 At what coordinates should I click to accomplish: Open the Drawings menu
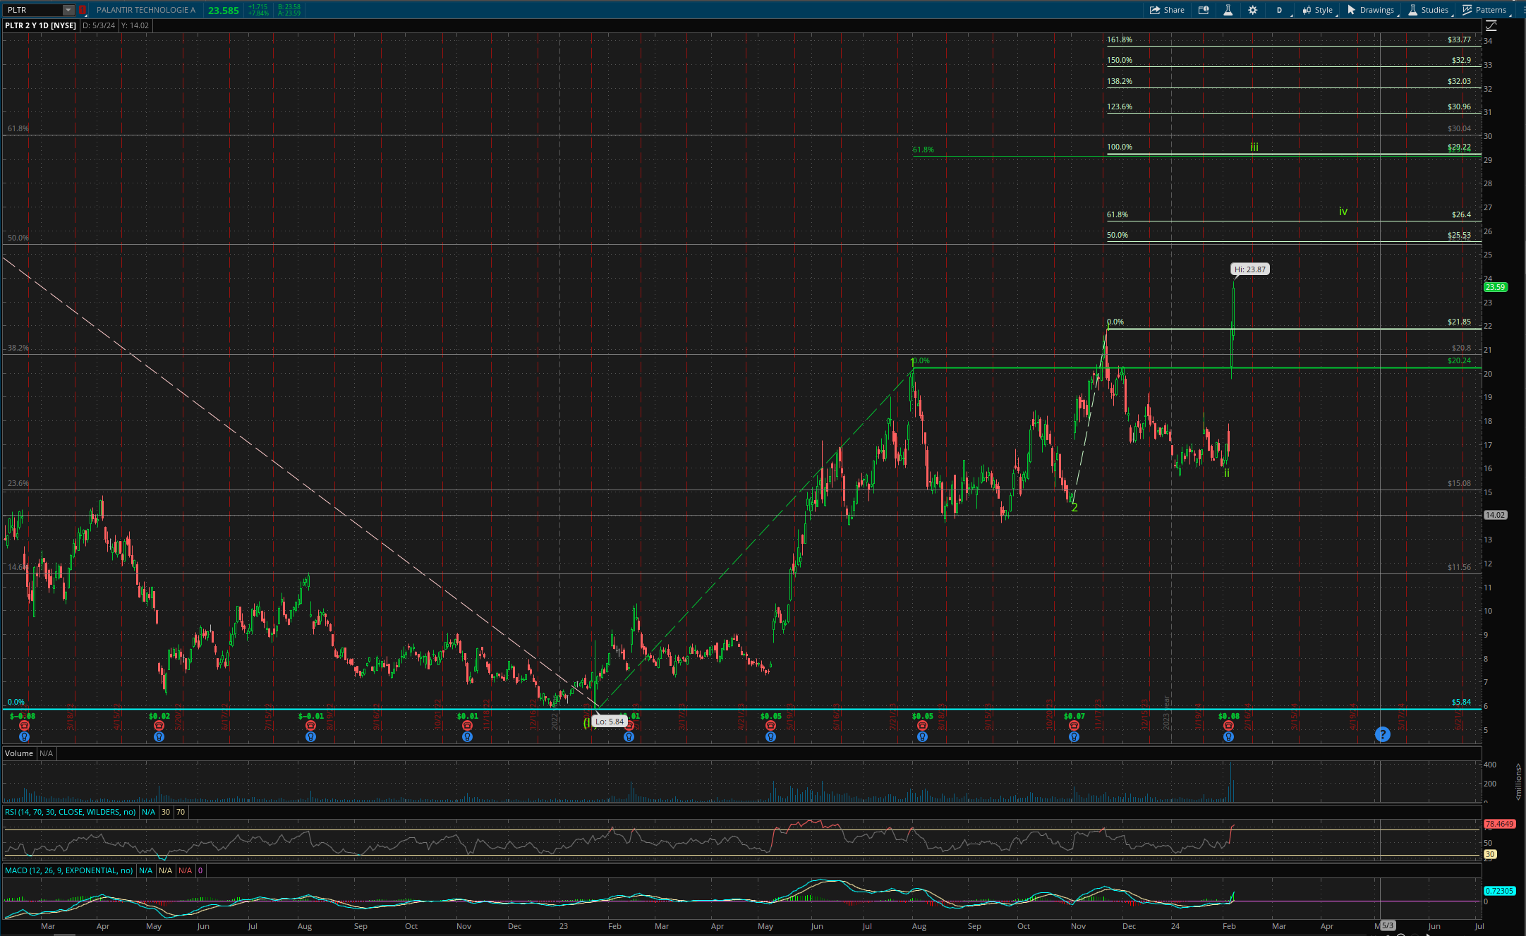[x=1370, y=10]
